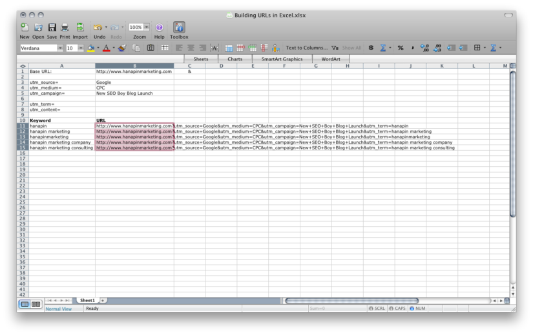This screenshot has width=533, height=335.
Task: Switch to Page Layout view button
Action: coord(36,304)
